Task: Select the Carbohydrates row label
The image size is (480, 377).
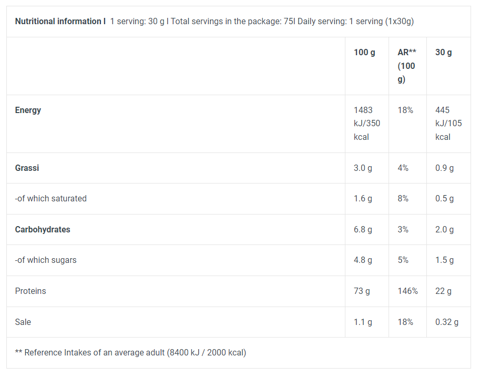Action: coord(43,229)
